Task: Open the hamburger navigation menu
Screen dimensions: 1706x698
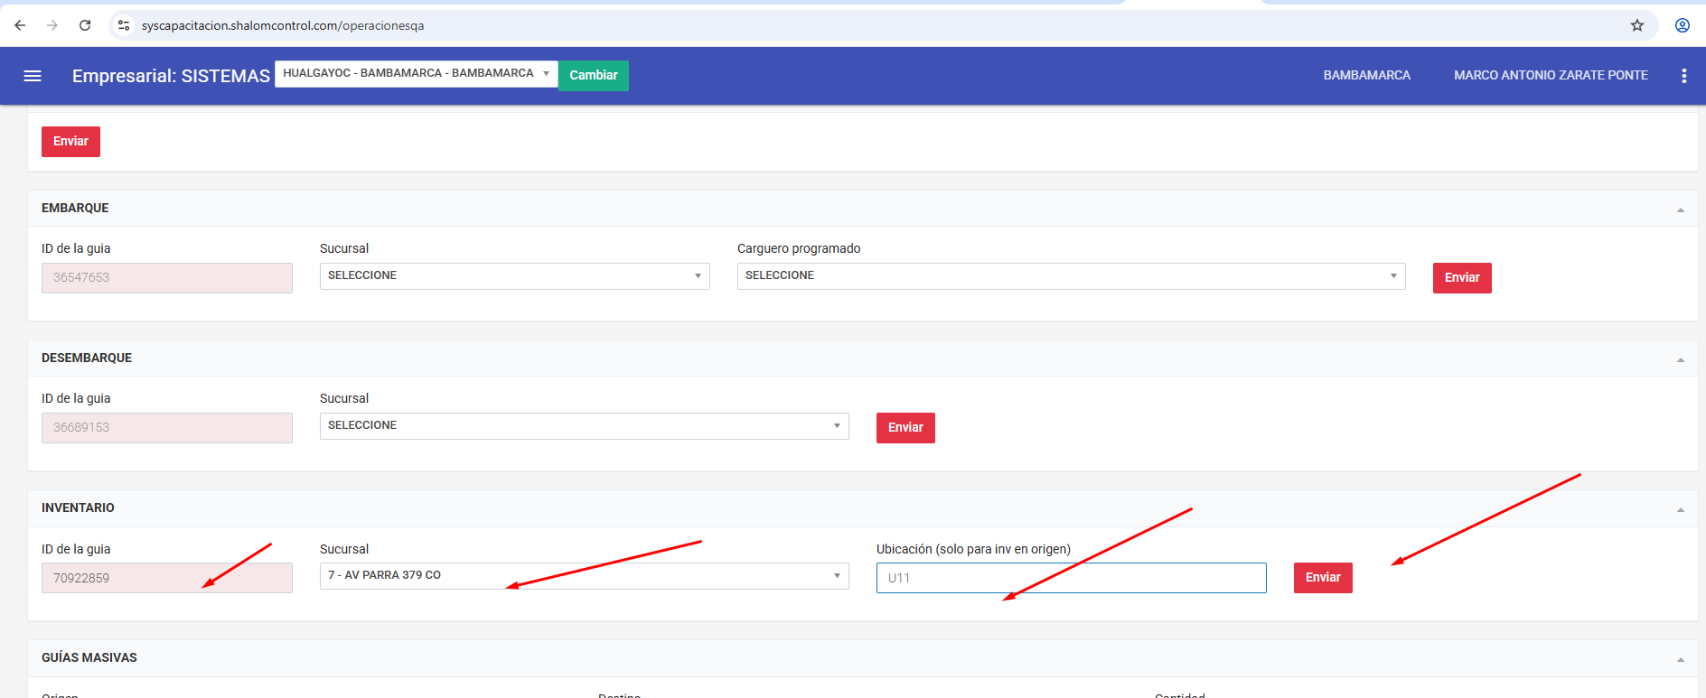Action: (x=33, y=76)
